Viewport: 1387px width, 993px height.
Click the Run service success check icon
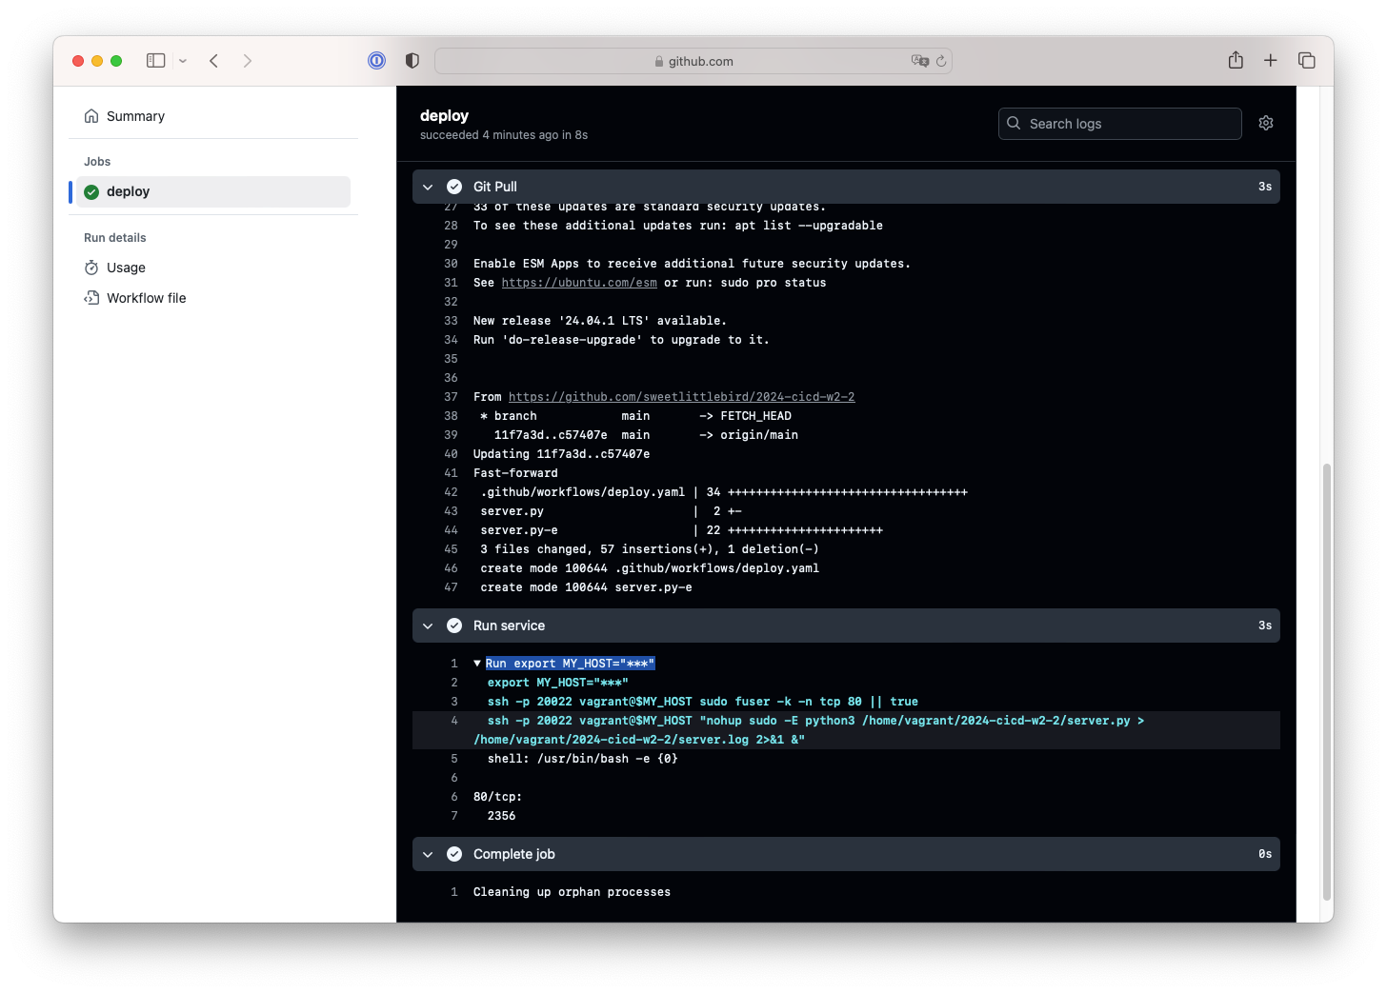[x=454, y=626]
